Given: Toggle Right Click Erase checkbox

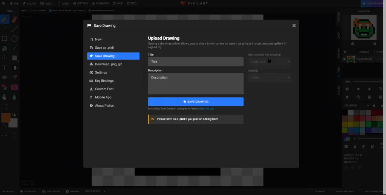Looking at the screenshot, I should [51, 11].
